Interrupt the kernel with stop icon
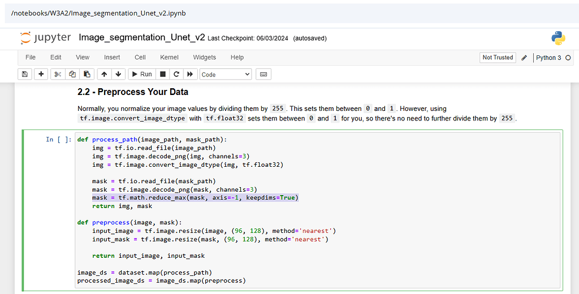The height and width of the screenshot is (294, 579). coord(163,74)
